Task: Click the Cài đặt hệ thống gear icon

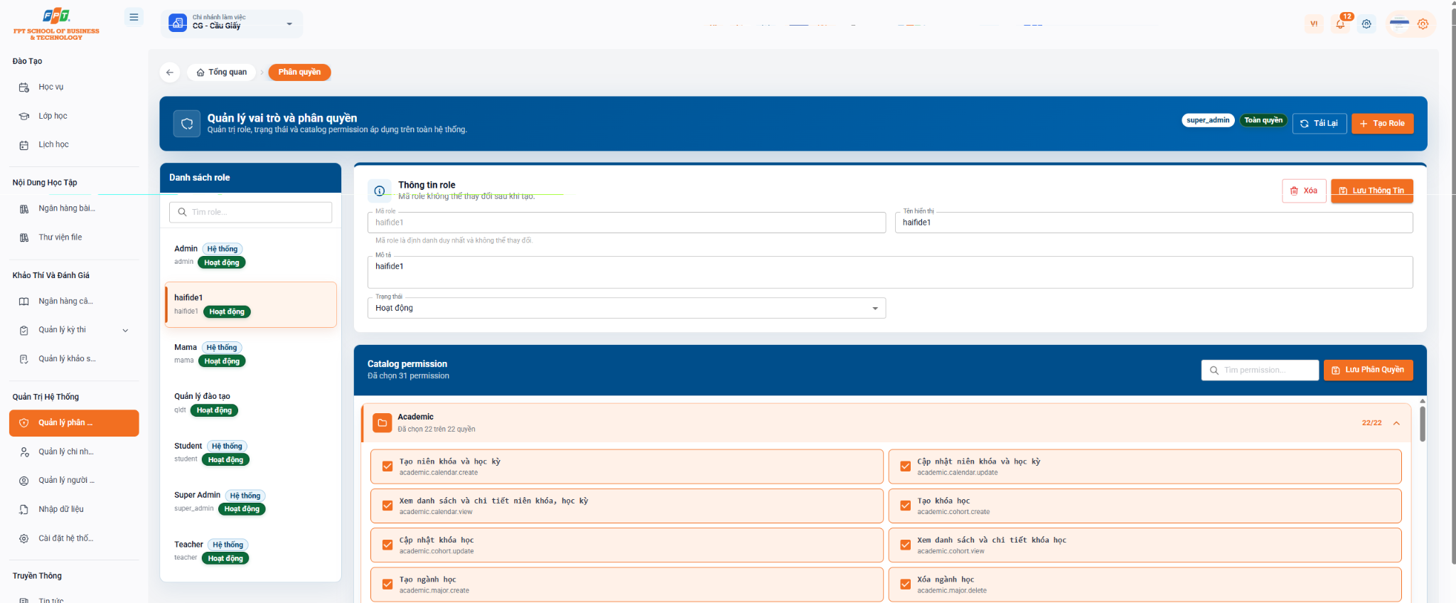Action: [x=24, y=538]
